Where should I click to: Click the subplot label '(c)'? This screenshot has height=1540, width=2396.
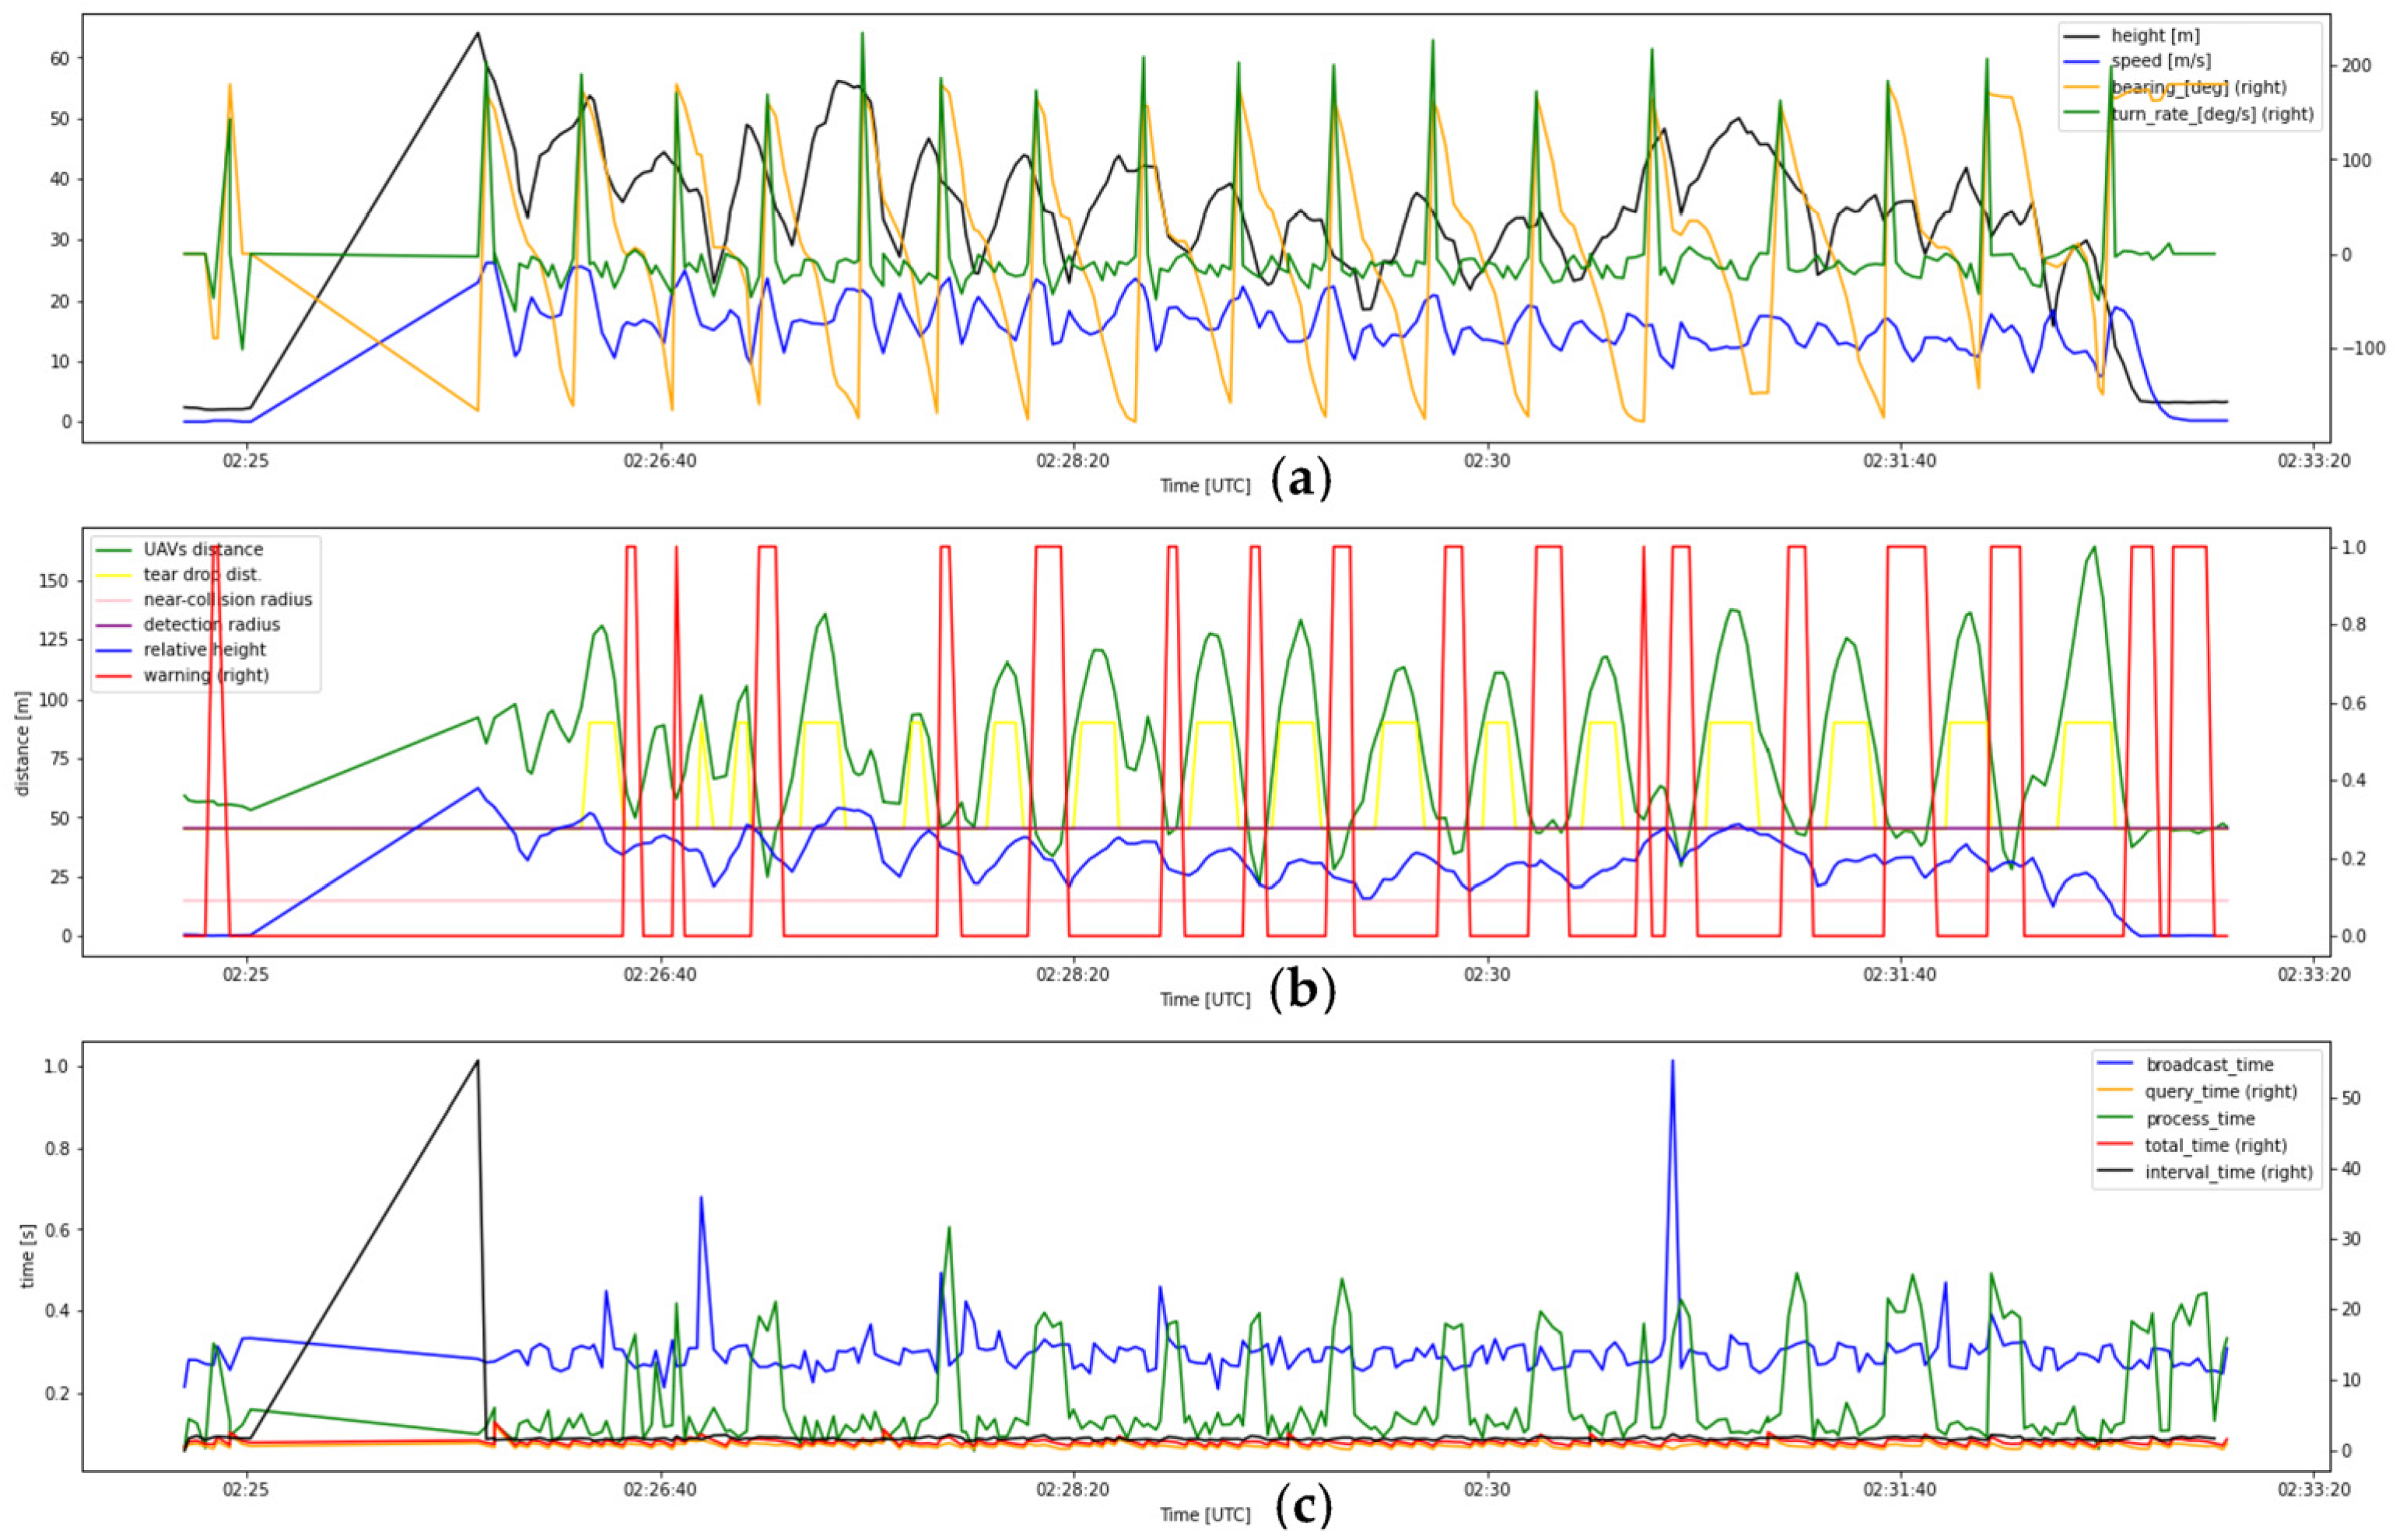point(1303,1505)
